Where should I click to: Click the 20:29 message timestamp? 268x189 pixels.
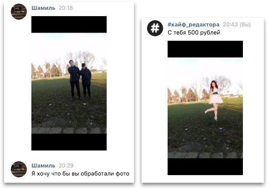(66, 165)
